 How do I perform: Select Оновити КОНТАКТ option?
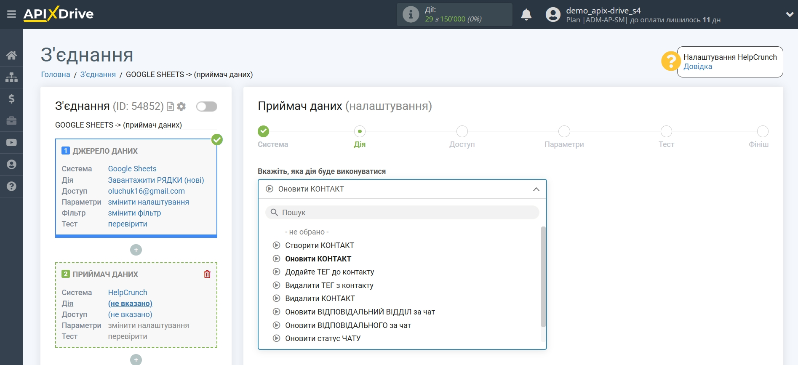click(x=318, y=259)
